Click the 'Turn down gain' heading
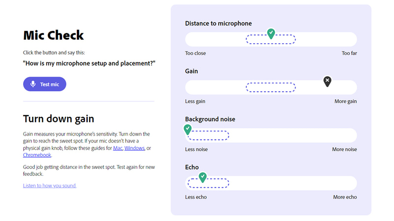 [x=59, y=119]
